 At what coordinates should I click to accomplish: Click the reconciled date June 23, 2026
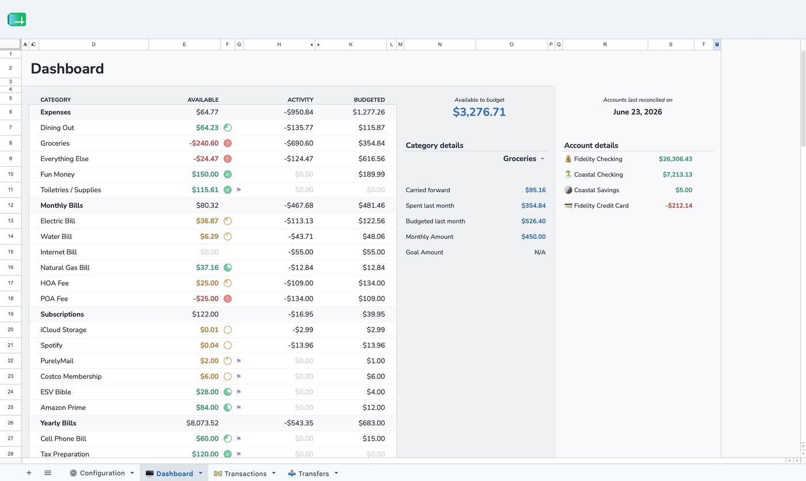tap(637, 112)
